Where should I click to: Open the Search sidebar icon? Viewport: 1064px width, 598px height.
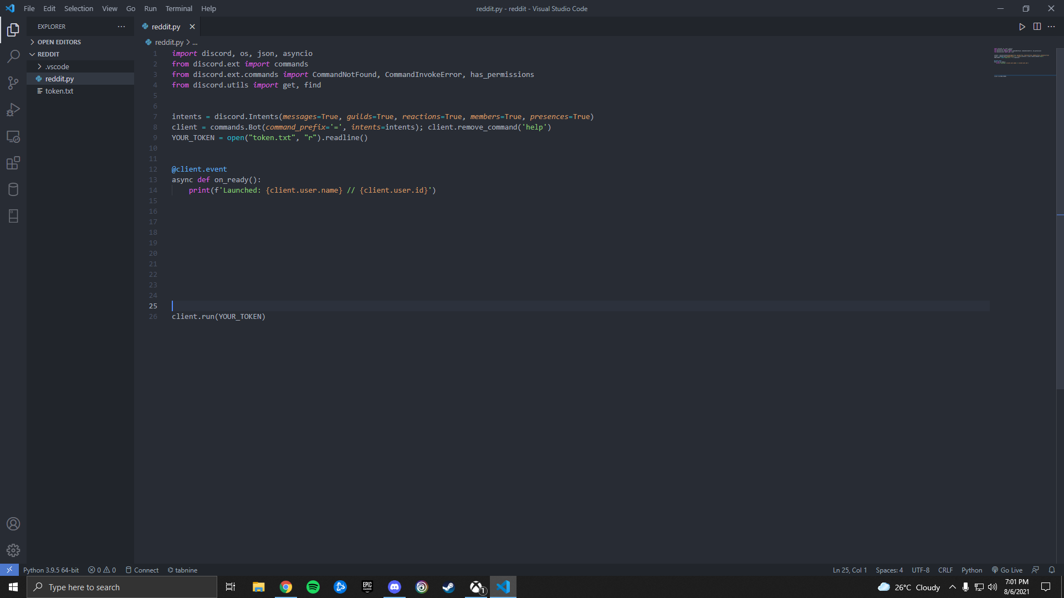[x=13, y=56]
